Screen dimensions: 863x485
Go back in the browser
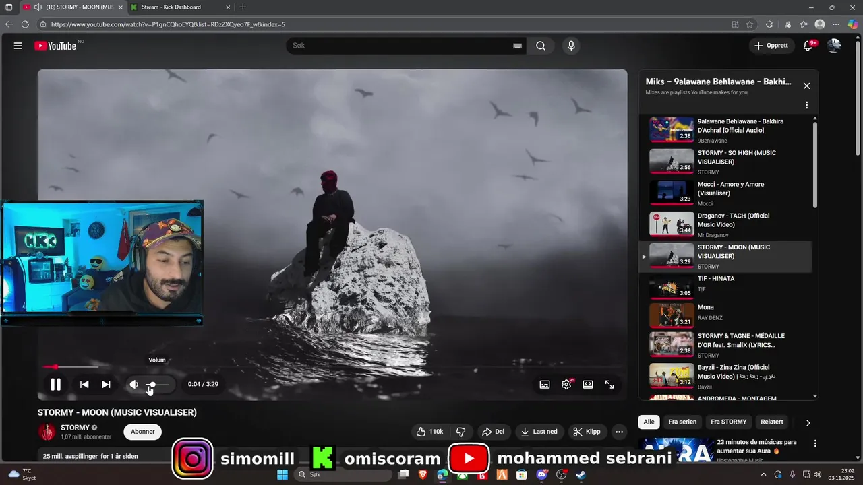tap(9, 24)
